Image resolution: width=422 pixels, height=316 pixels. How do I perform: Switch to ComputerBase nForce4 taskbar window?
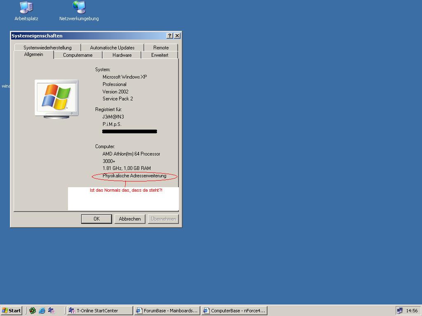(x=234, y=311)
